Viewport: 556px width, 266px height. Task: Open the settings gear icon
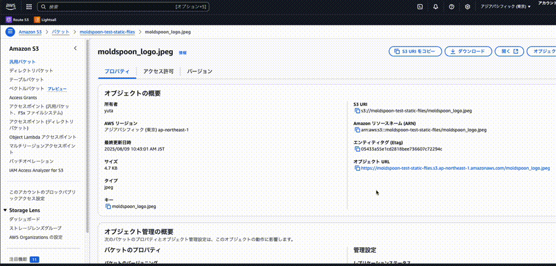click(468, 7)
